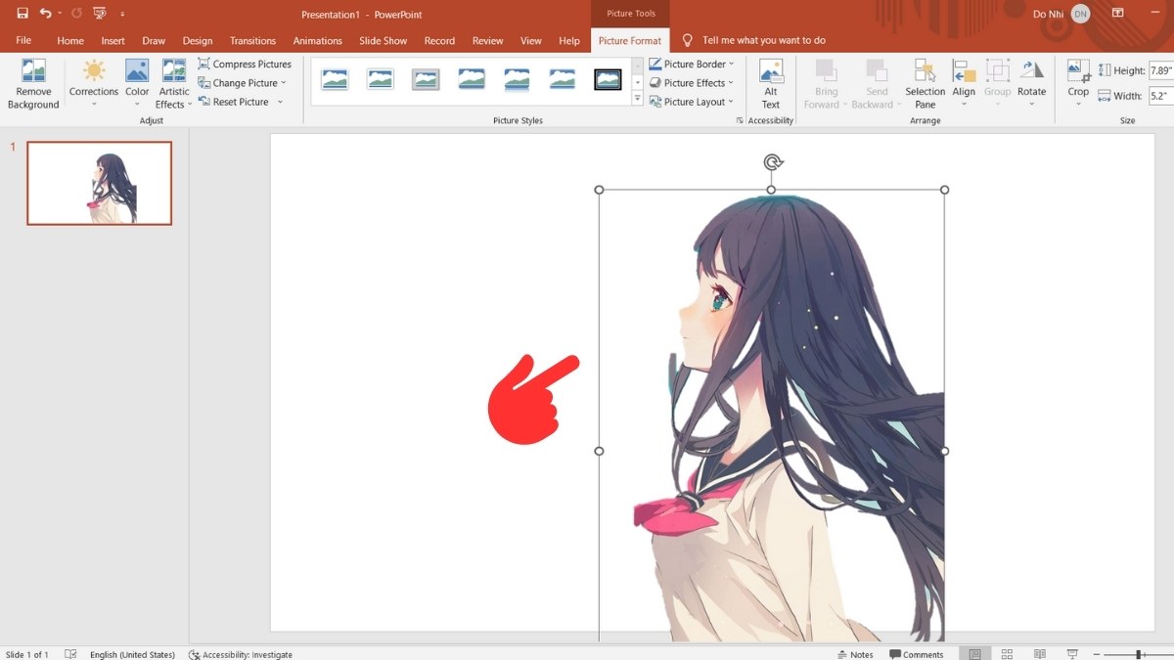Open the Color adjustment dropdown
This screenshot has height=660, width=1174.
(137, 84)
